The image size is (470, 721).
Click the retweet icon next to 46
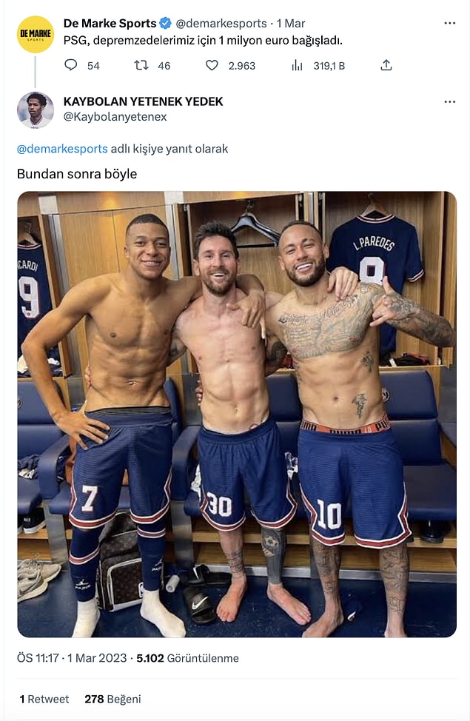[141, 65]
